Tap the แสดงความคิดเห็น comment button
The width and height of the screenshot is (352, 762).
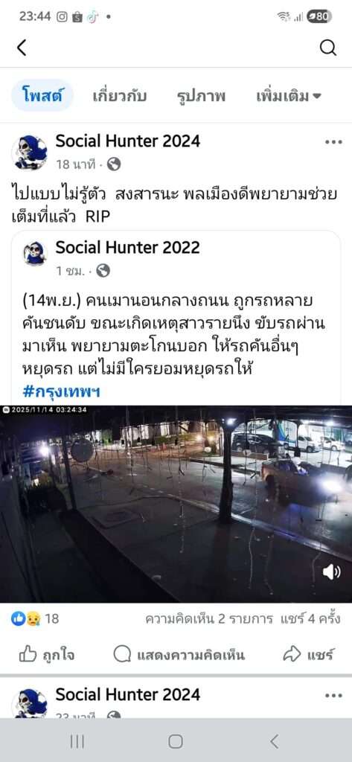(179, 655)
